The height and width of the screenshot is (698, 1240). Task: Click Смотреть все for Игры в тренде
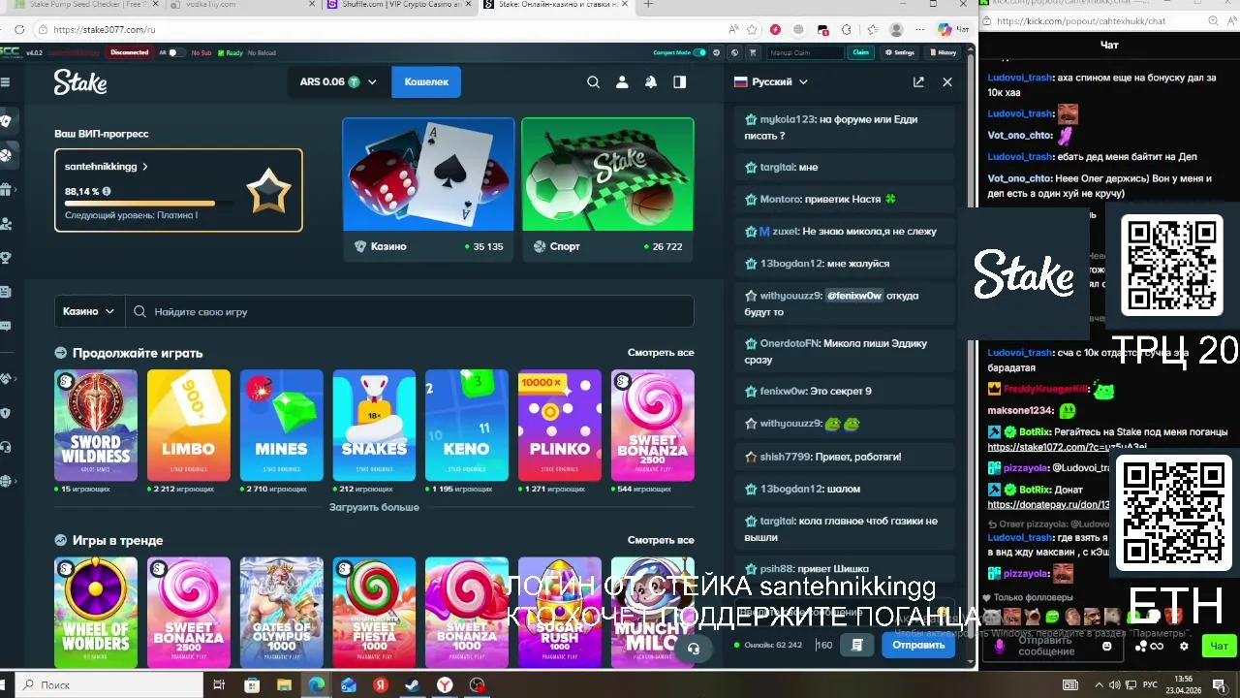coord(661,540)
